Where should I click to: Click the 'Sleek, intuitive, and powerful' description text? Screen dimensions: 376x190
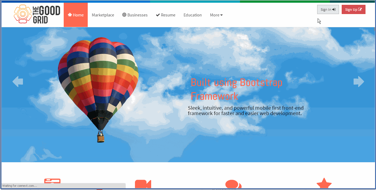point(246,110)
